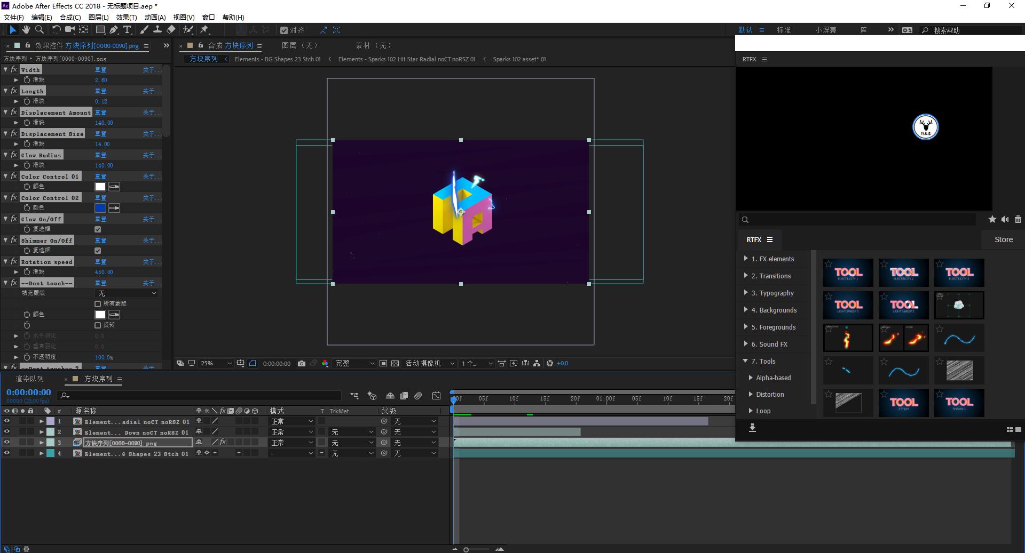Viewport: 1025px width, 553px height.
Task: Open the 25% magnification dropdown
Action: [216, 363]
